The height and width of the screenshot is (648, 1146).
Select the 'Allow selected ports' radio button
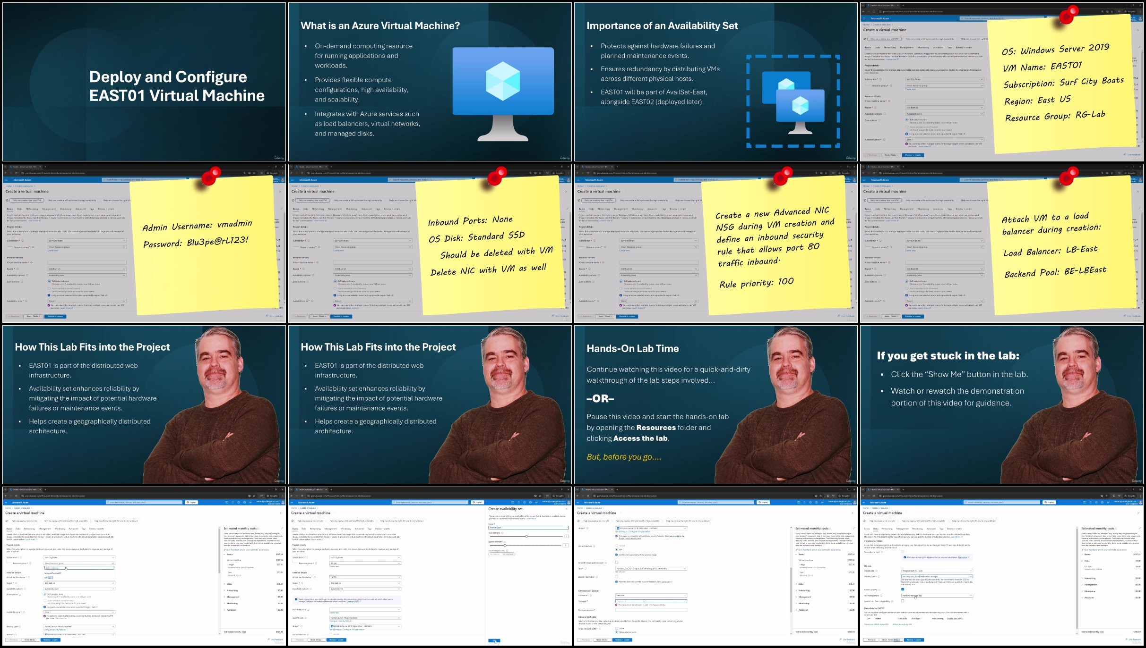[617, 632]
